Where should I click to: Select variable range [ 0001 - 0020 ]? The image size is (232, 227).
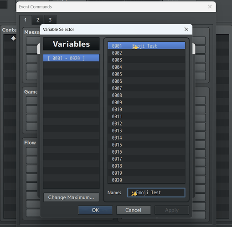click(71, 58)
